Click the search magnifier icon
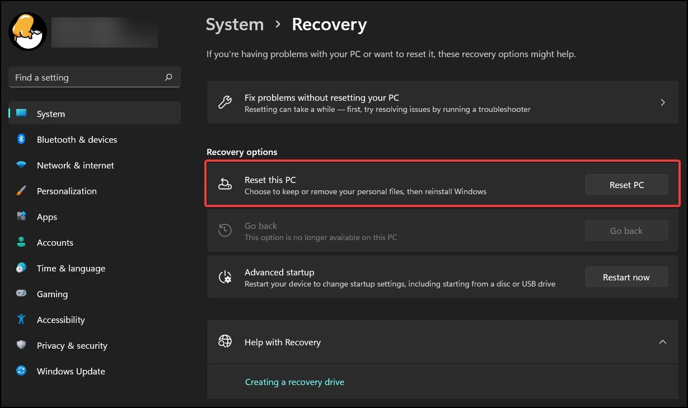688x408 pixels. [x=169, y=77]
